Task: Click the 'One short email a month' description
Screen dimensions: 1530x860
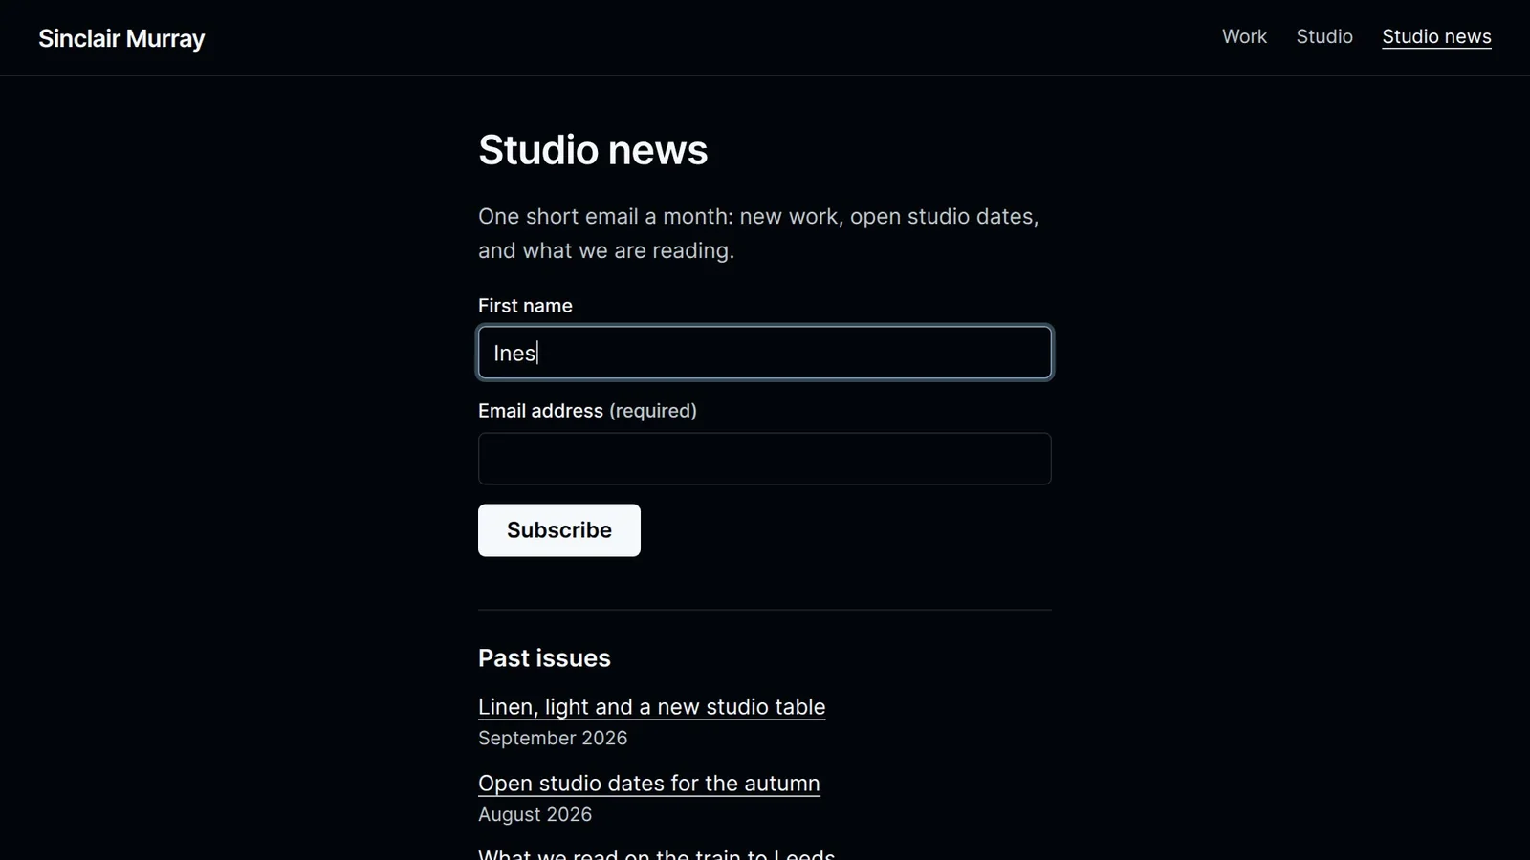Action: click(x=758, y=233)
